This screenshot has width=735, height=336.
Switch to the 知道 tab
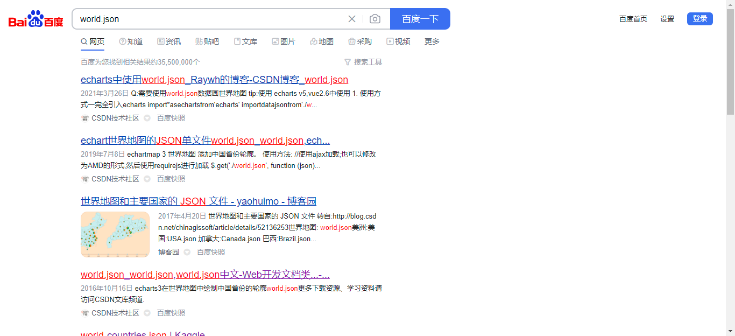[131, 41]
